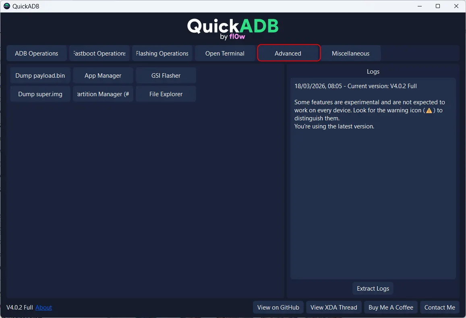466x318 pixels.
Task: Click Buy Me A Coffee
Action: tap(391, 308)
